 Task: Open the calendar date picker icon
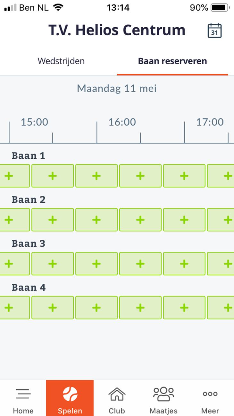[214, 31]
